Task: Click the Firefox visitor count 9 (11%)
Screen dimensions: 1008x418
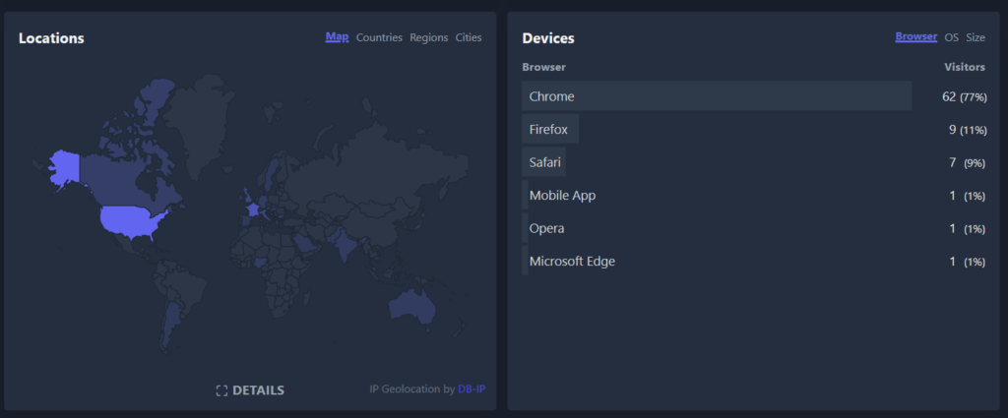Action: (x=967, y=130)
